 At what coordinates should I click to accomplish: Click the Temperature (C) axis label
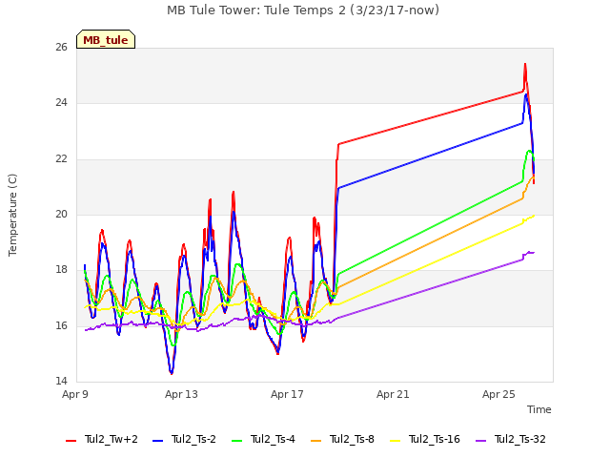coord(12,215)
